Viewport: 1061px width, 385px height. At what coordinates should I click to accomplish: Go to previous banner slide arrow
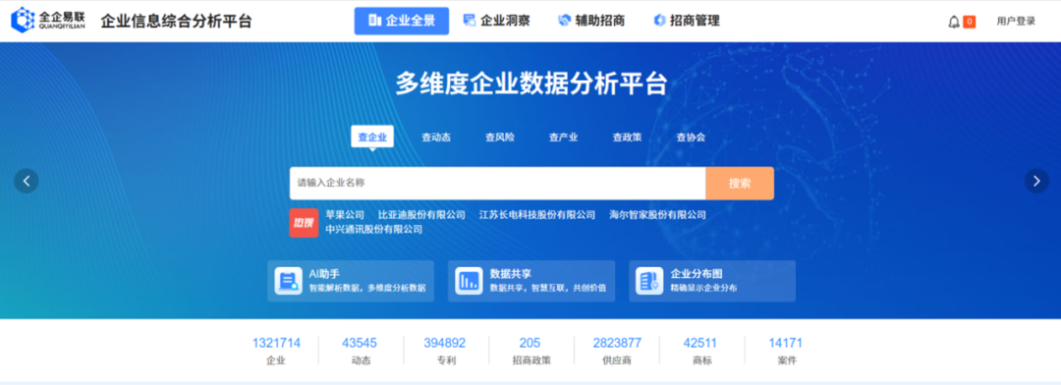click(27, 181)
